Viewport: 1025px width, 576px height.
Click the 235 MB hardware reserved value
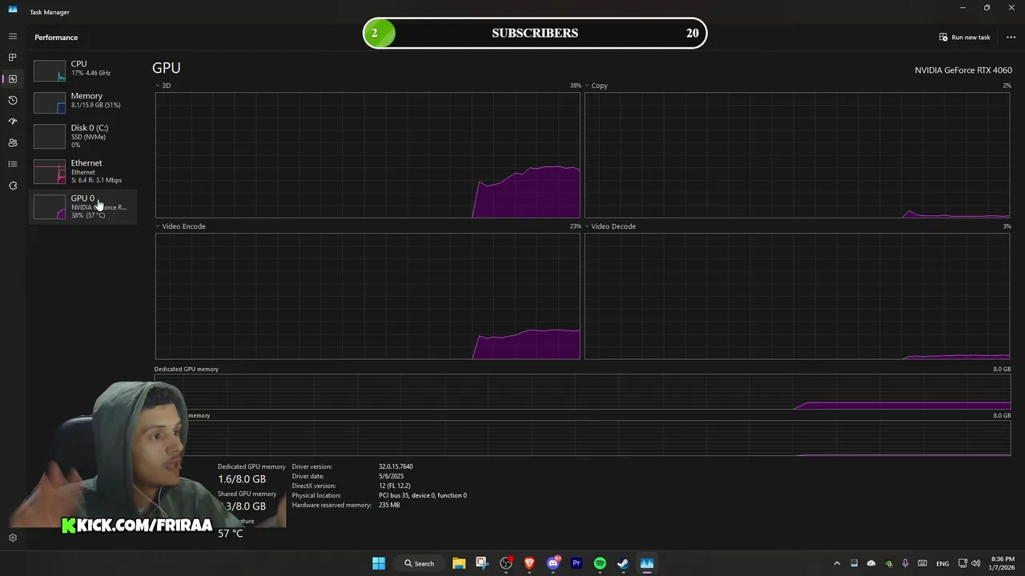pos(389,505)
